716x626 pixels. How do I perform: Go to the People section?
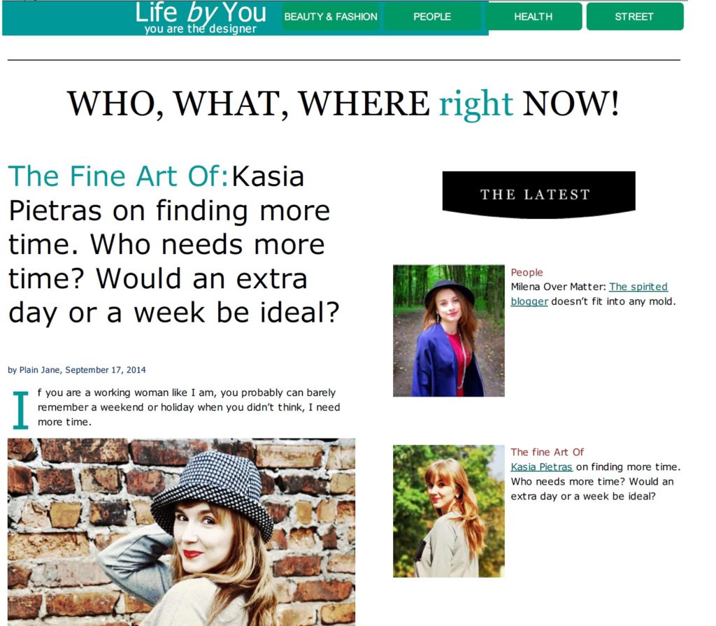(x=432, y=17)
